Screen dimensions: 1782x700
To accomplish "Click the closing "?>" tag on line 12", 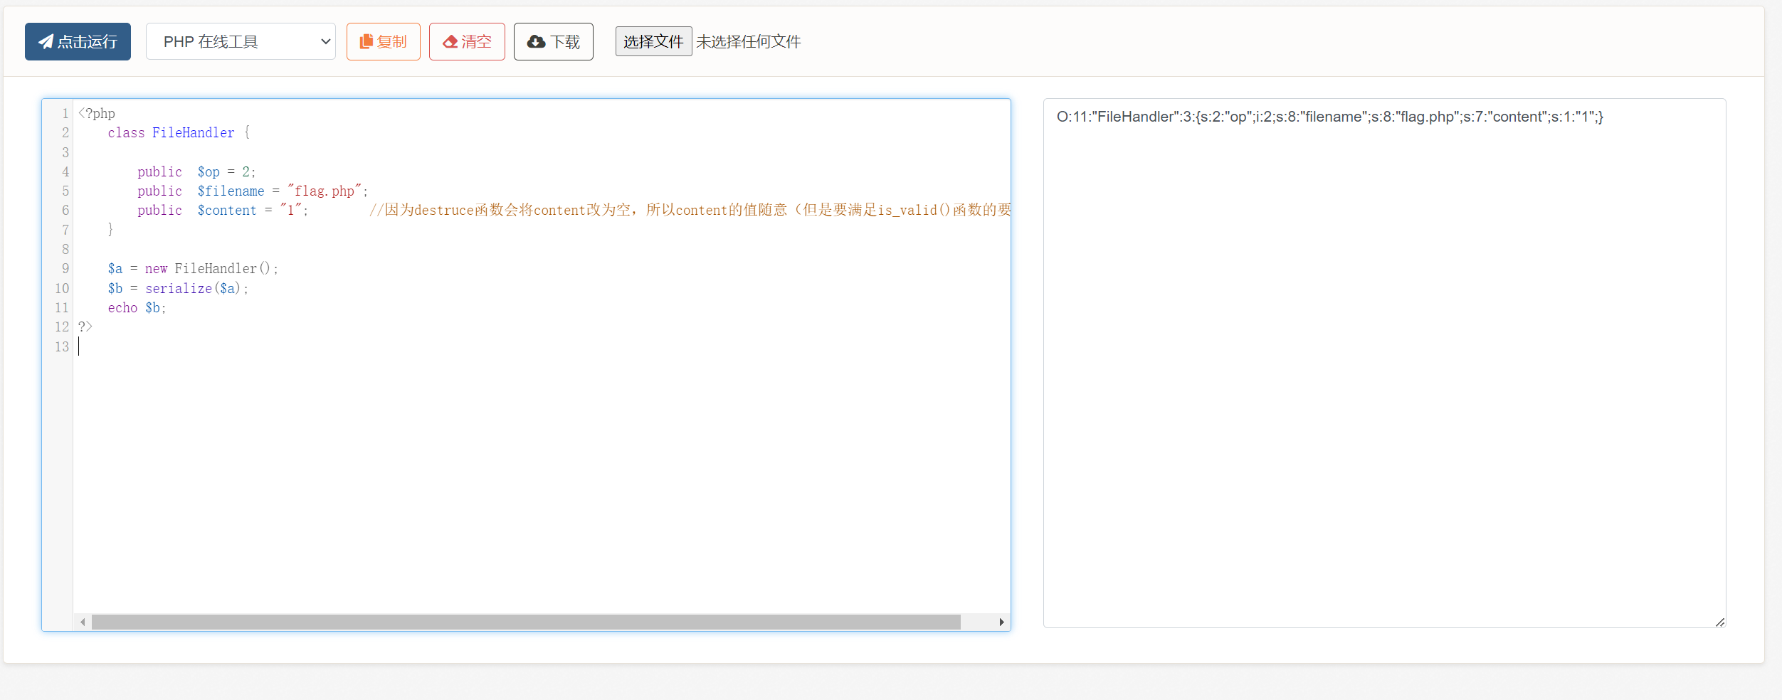I will [85, 327].
